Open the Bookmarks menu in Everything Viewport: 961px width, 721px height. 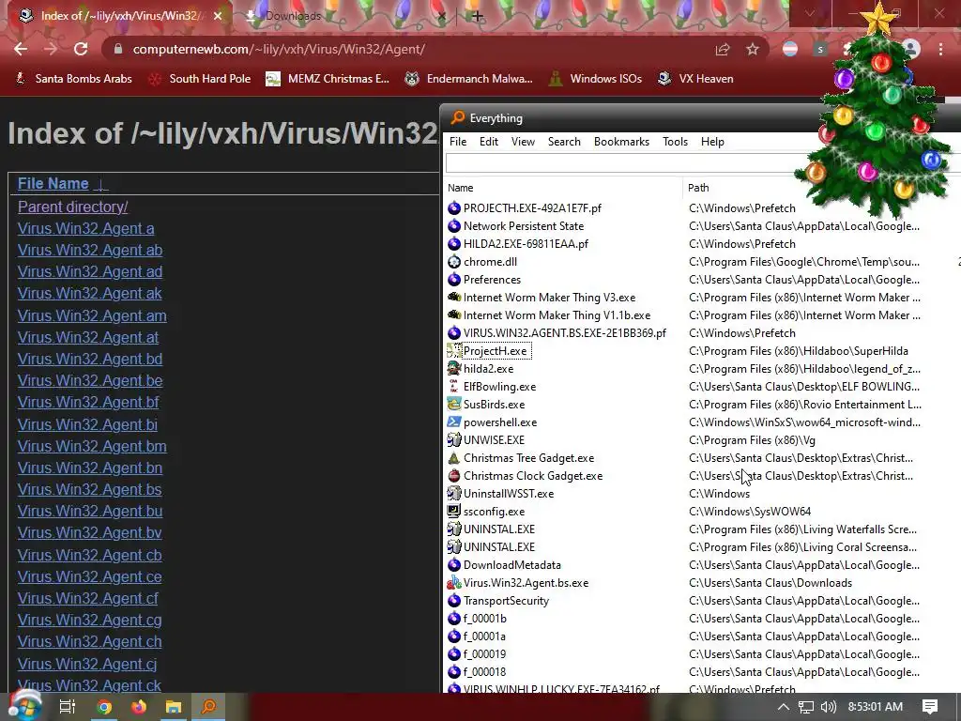(621, 142)
